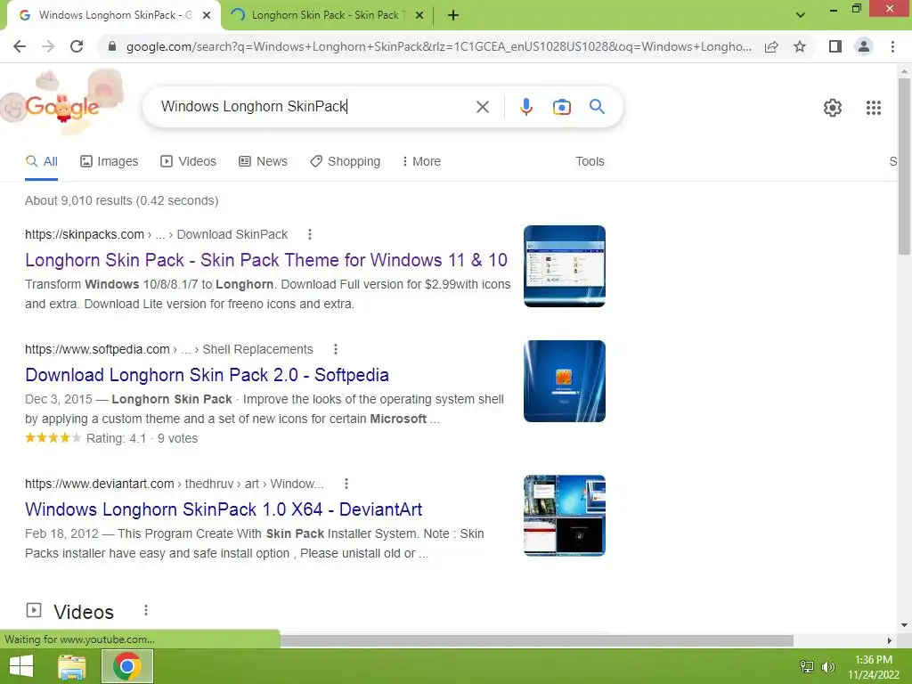Open File Explorer from the taskbar
Viewport: 912px width, 684px height.
point(72,666)
